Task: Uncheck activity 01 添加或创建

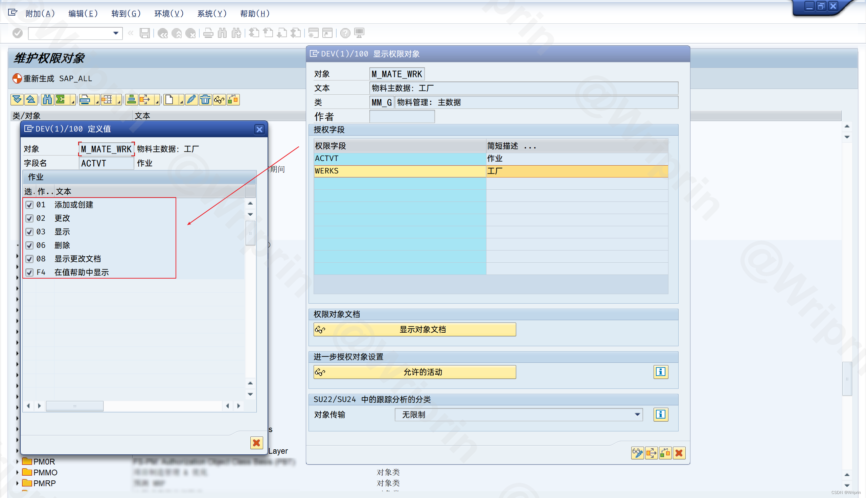Action: pyautogui.click(x=29, y=205)
